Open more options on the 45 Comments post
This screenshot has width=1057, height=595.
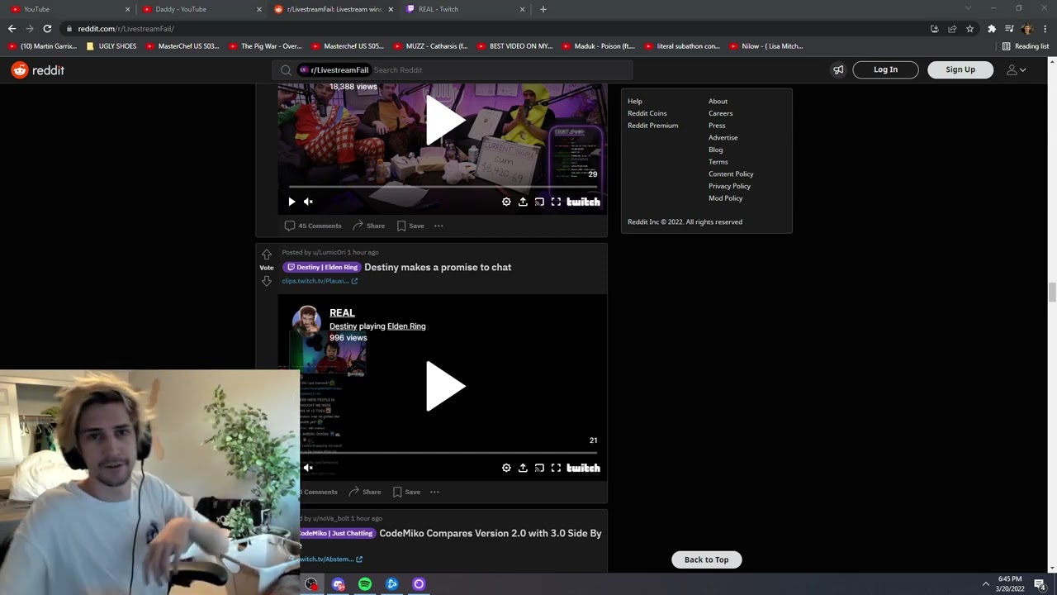(x=438, y=226)
